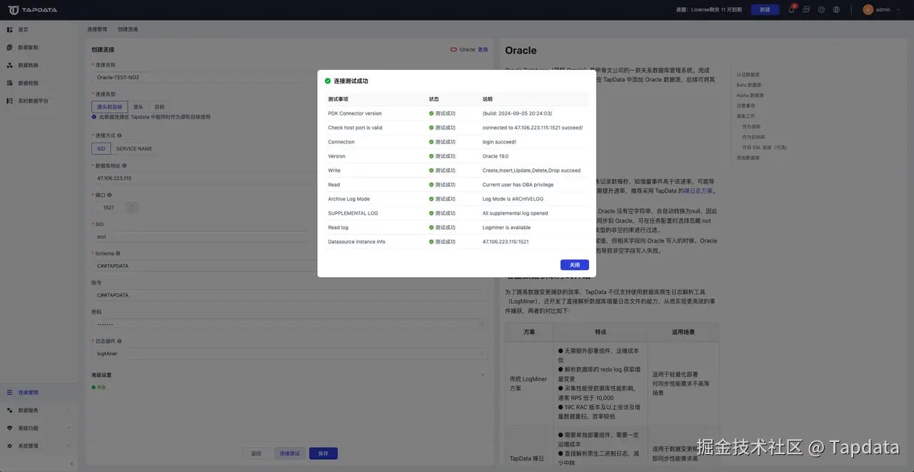Open the notifications bell icon
Screen dimensions: 914x472
click(x=791, y=10)
